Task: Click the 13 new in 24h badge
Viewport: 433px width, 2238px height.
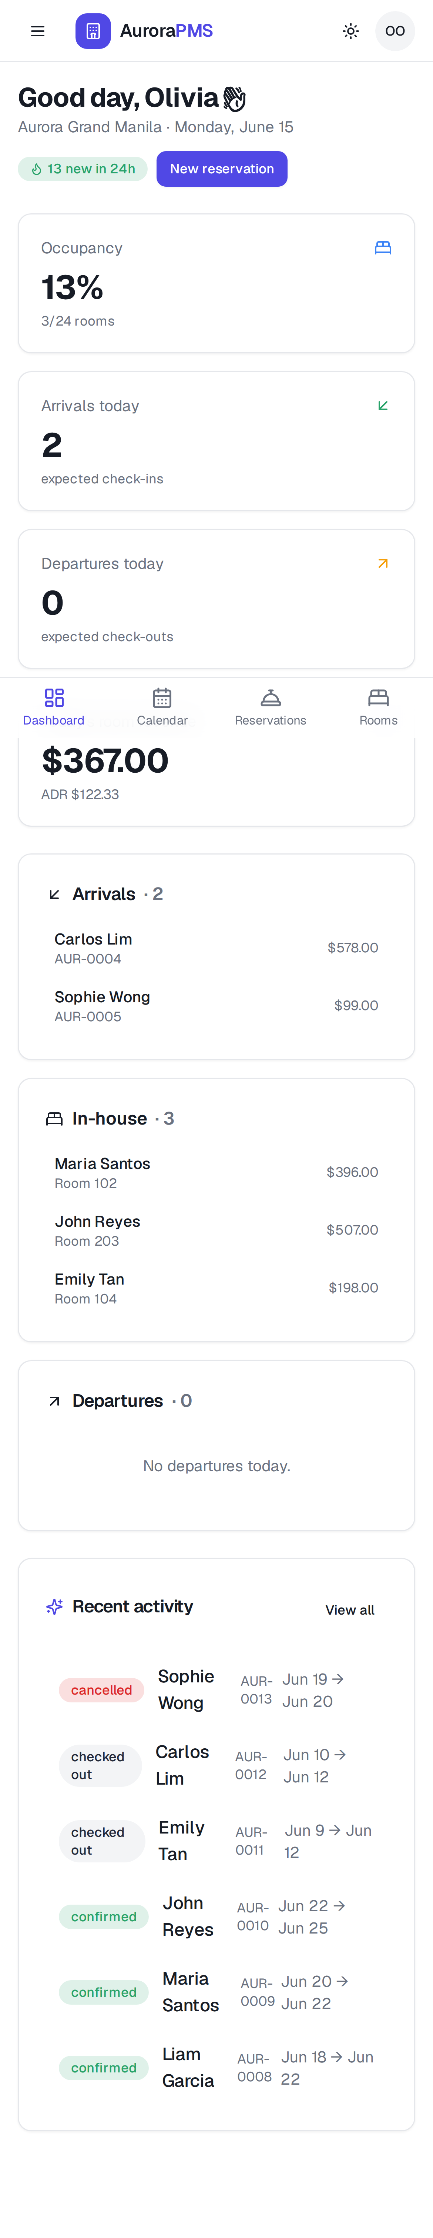Action: click(x=83, y=169)
